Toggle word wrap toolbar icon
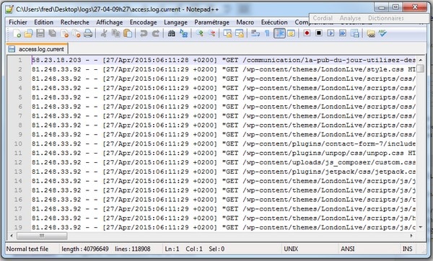 point(255,34)
